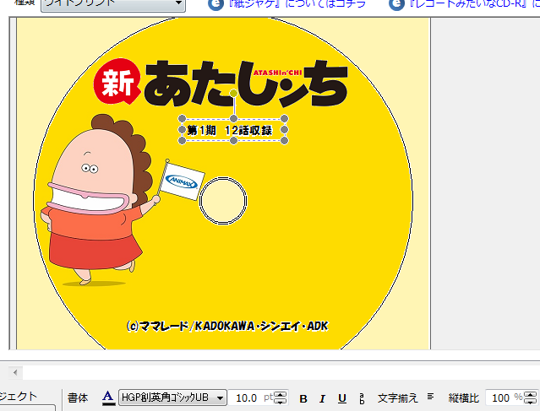Viewport: 540px width, 411px height.
Task: Toggle vertical text icon (a over b)
Action: tap(362, 398)
